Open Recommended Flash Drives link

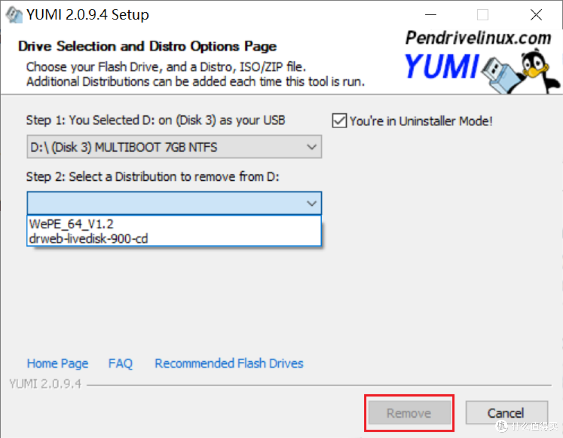pos(229,363)
